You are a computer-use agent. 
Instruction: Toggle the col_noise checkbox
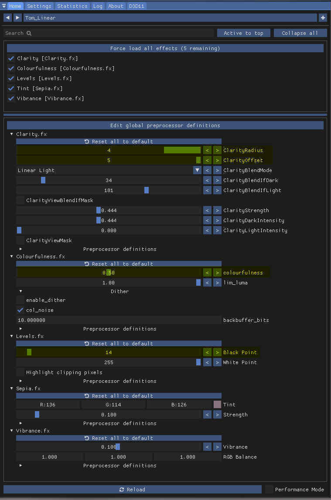tap(20, 310)
